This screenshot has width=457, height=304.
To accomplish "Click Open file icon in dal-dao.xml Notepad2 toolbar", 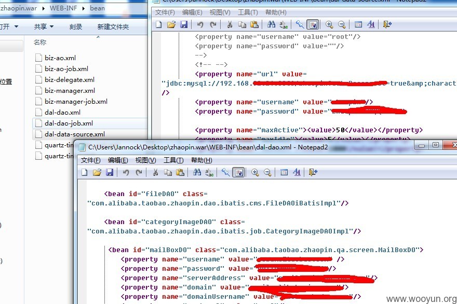I will (97, 172).
